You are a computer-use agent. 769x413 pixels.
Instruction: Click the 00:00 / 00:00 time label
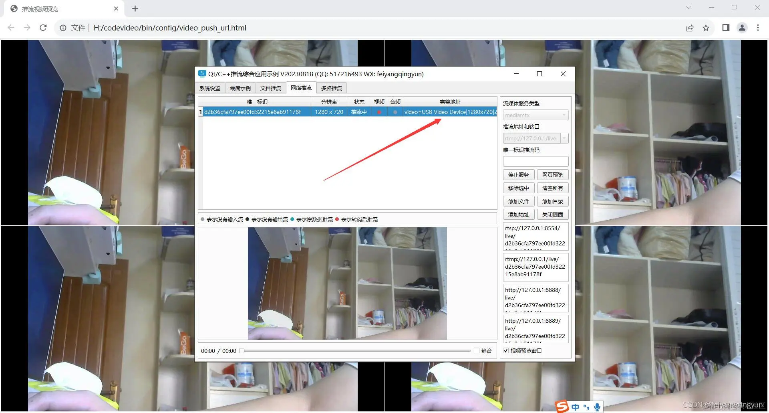tap(219, 351)
